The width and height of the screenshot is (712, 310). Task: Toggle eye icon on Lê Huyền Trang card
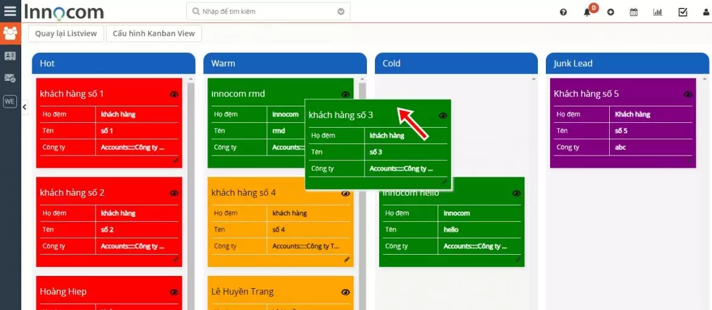[346, 292]
